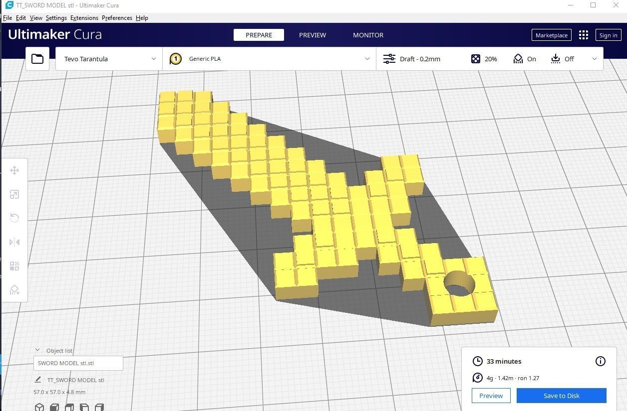This screenshot has height=411, width=627.
Task: Expand the print settings panel chevron
Action: [x=595, y=59]
